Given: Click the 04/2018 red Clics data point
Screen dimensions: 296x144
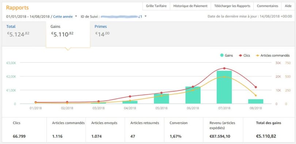Looking at the screenshot, I should 130,96.
